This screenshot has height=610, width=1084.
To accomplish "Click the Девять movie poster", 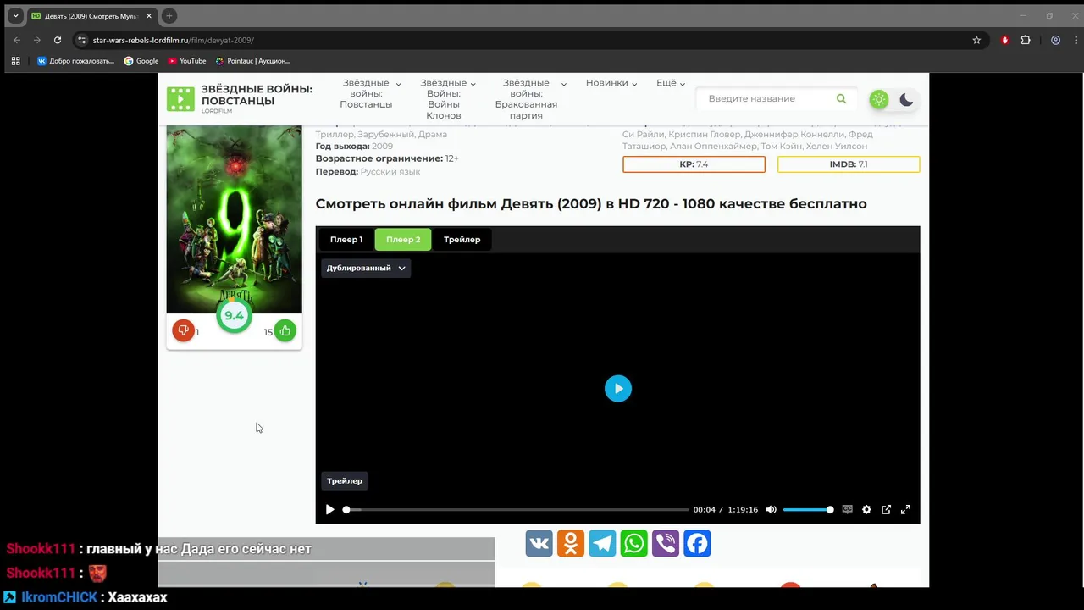I will point(235,219).
